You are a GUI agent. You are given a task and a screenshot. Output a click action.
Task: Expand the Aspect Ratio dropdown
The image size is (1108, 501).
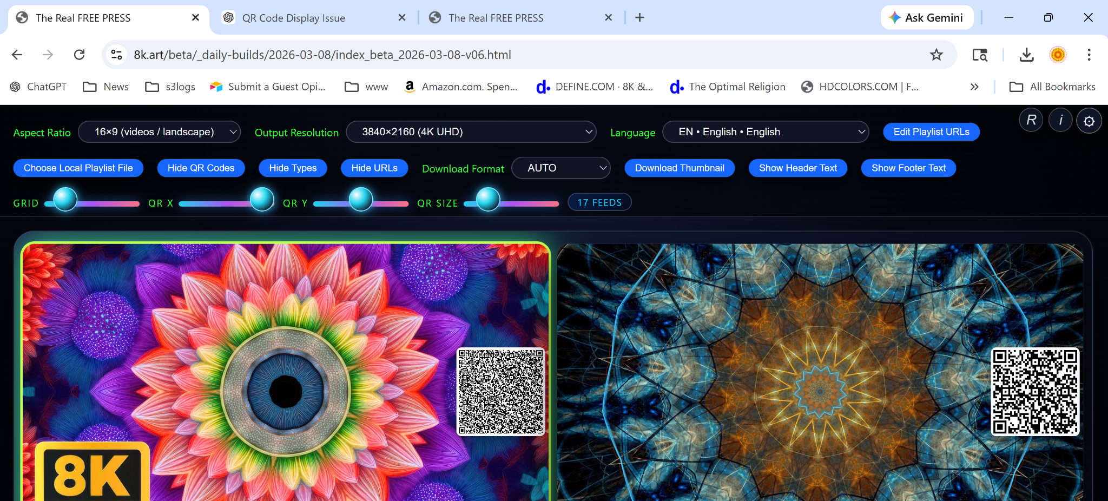pos(160,132)
